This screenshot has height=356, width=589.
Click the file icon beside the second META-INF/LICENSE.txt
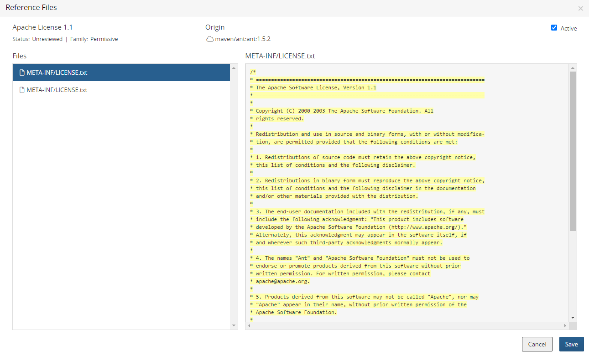[21, 90]
